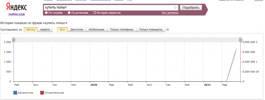Click the '0,000 000 05' right-axis value
The height and width of the screenshot is (100, 265).
click(x=251, y=72)
